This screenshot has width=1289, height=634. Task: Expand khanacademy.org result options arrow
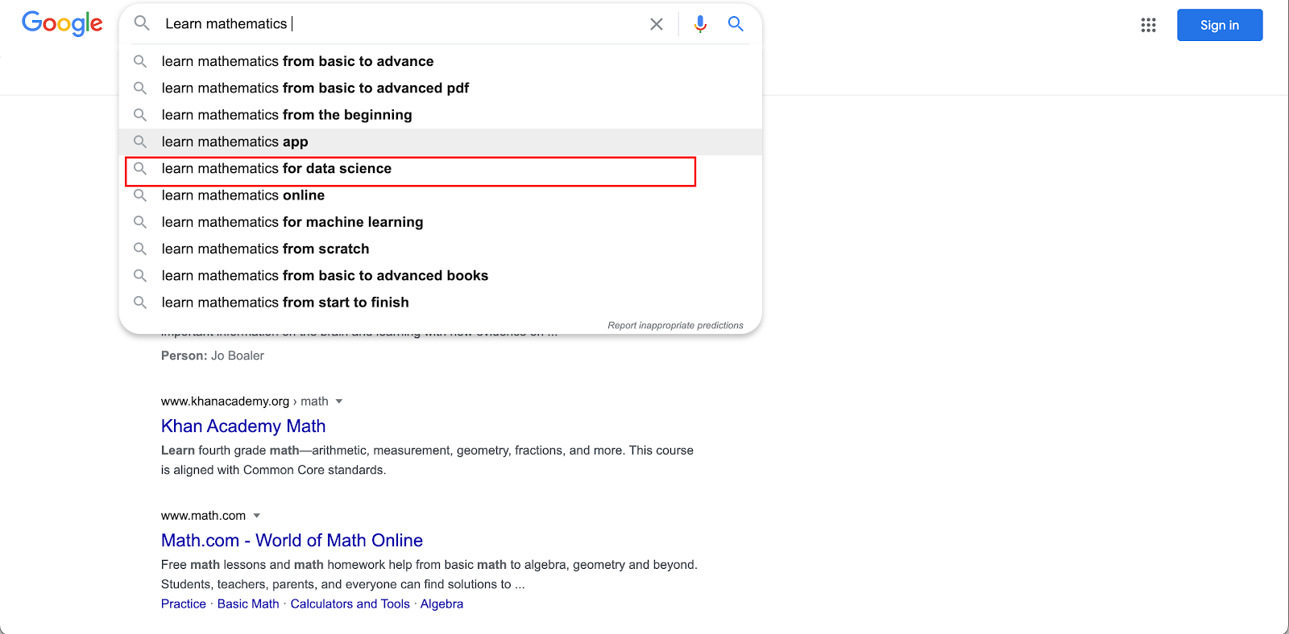point(339,401)
